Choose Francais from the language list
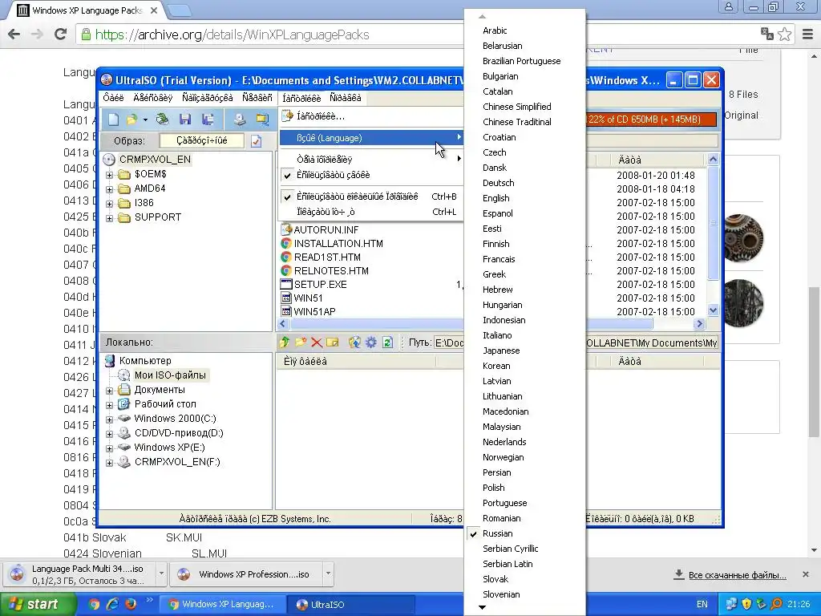Image resolution: width=821 pixels, height=616 pixels. pyautogui.click(x=499, y=259)
